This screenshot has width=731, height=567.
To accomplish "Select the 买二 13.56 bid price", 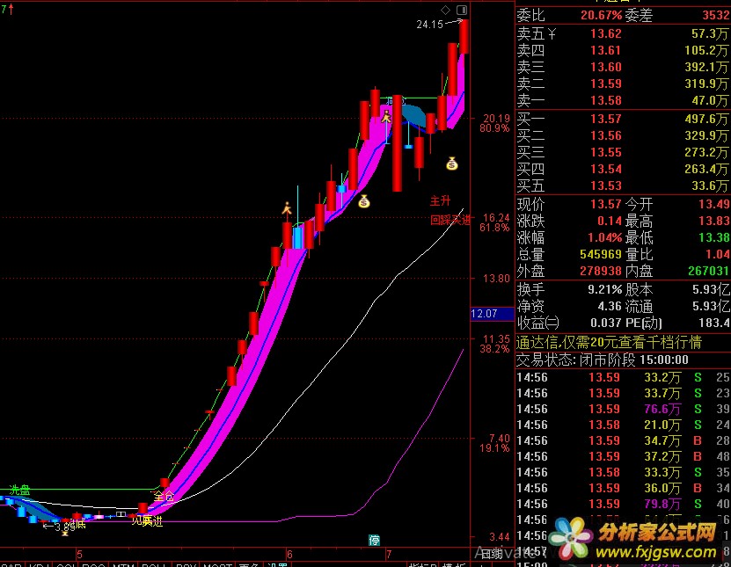I will [605, 135].
